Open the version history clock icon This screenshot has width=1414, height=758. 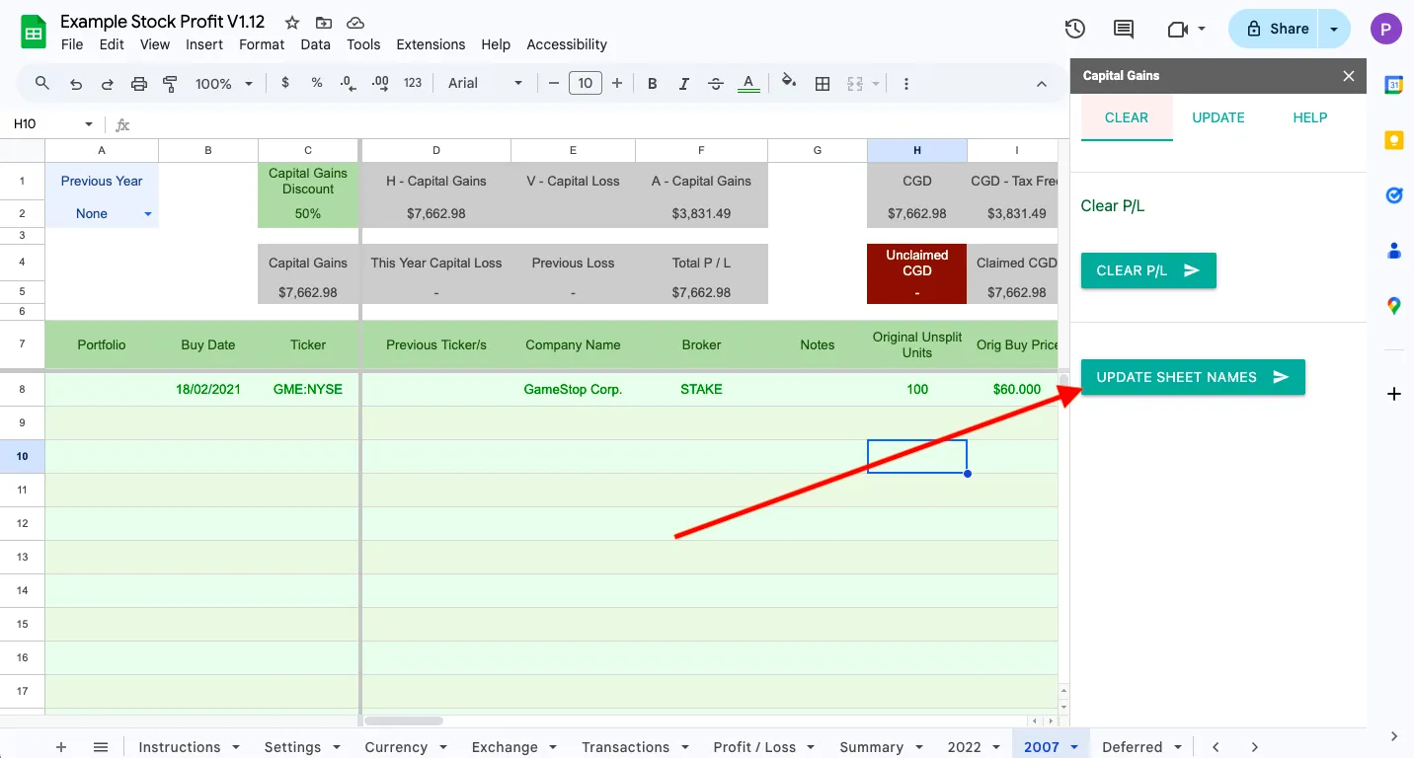pyautogui.click(x=1075, y=29)
